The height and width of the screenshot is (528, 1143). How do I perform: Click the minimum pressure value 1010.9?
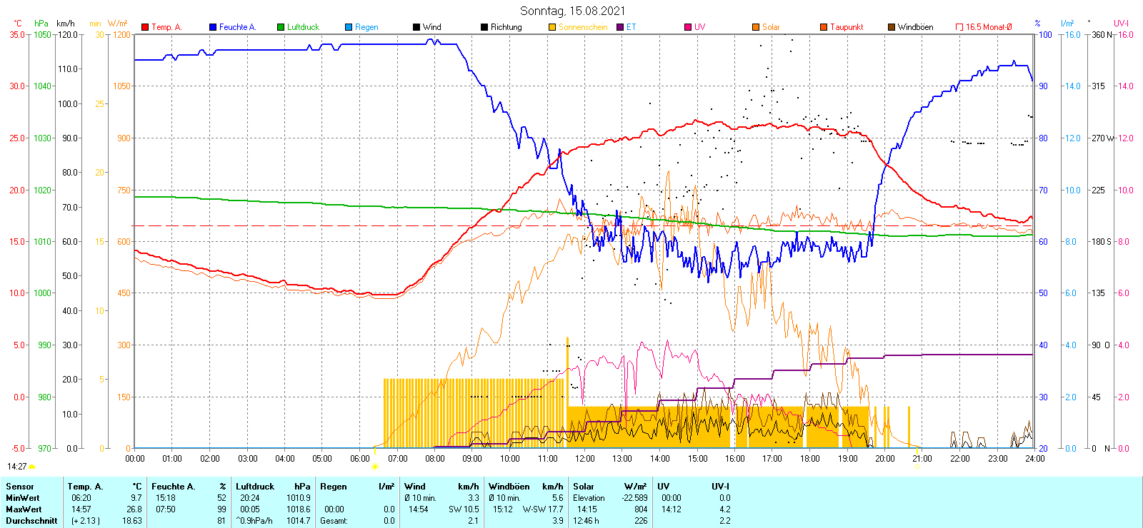(299, 498)
